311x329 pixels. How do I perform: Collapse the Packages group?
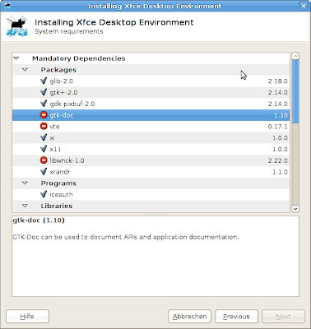click(x=25, y=70)
